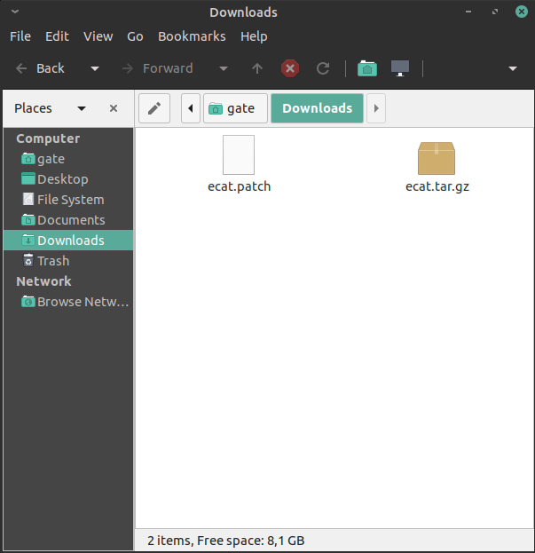Viewport: 535px width, 553px height.
Task: Open the Edit menu
Action: [x=57, y=36]
